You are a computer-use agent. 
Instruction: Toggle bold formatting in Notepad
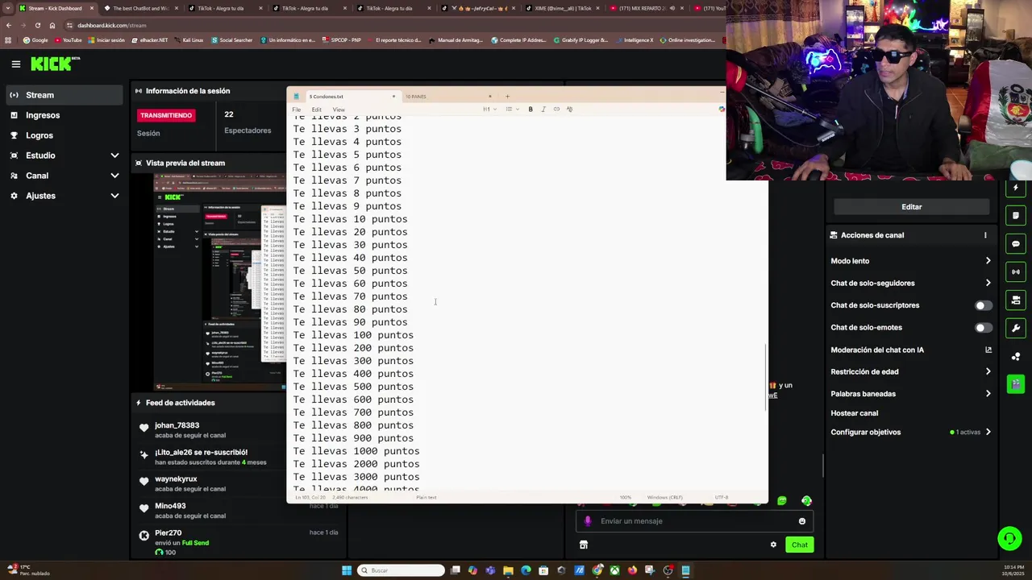tap(531, 110)
